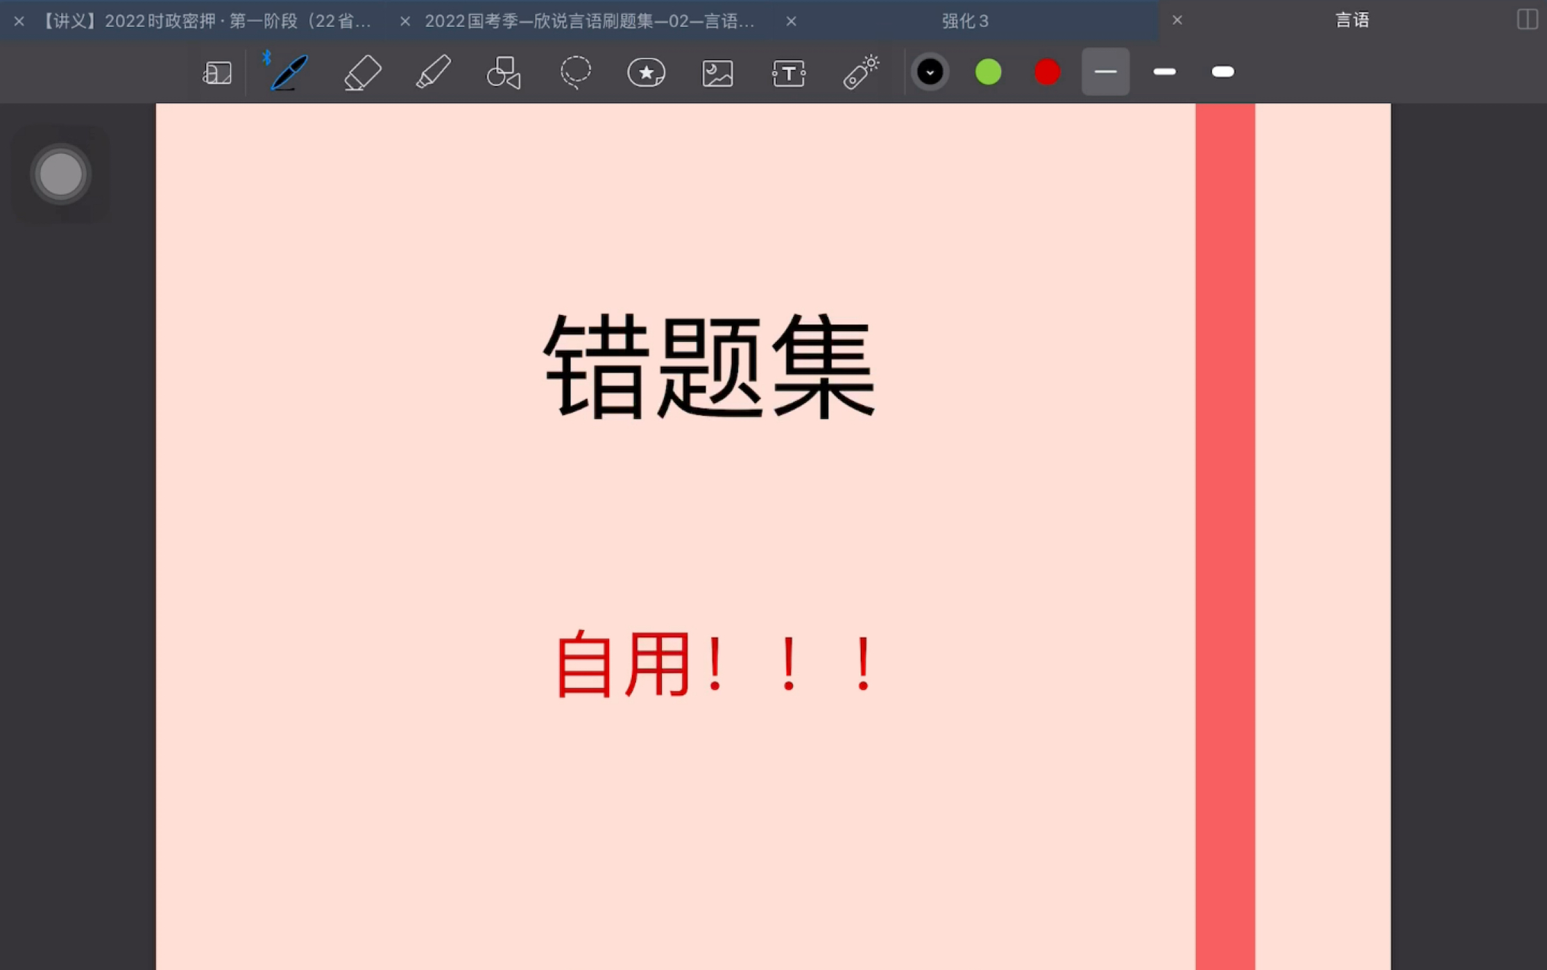Select the Eraser tool
The height and width of the screenshot is (970, 1547).
[363, 72]
